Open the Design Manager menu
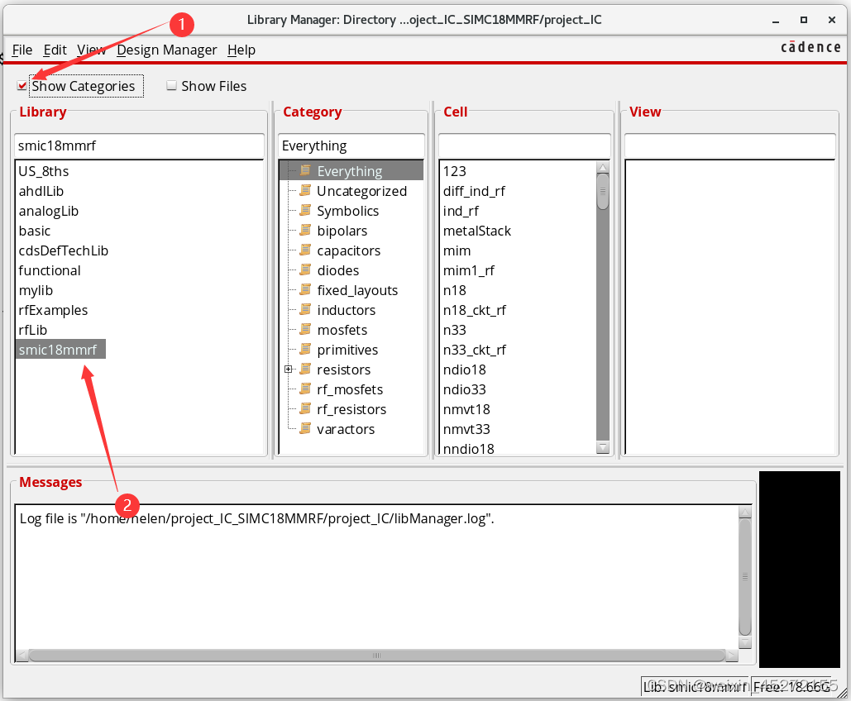Viewport: 851px width, 701px height. 166,50
